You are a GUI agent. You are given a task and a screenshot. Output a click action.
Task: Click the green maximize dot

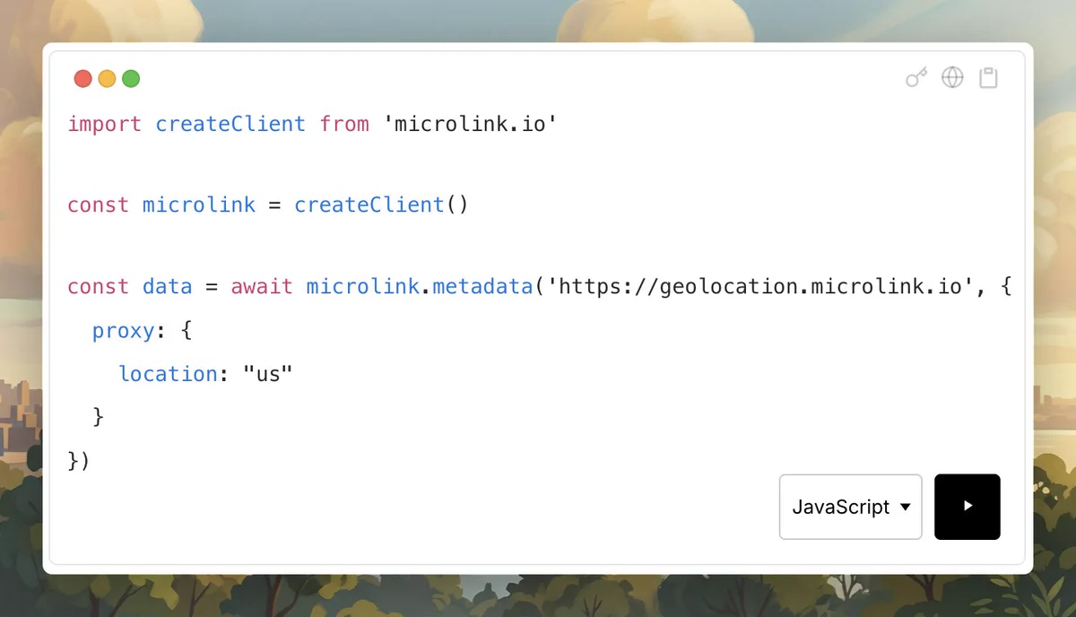click(131, 79)
